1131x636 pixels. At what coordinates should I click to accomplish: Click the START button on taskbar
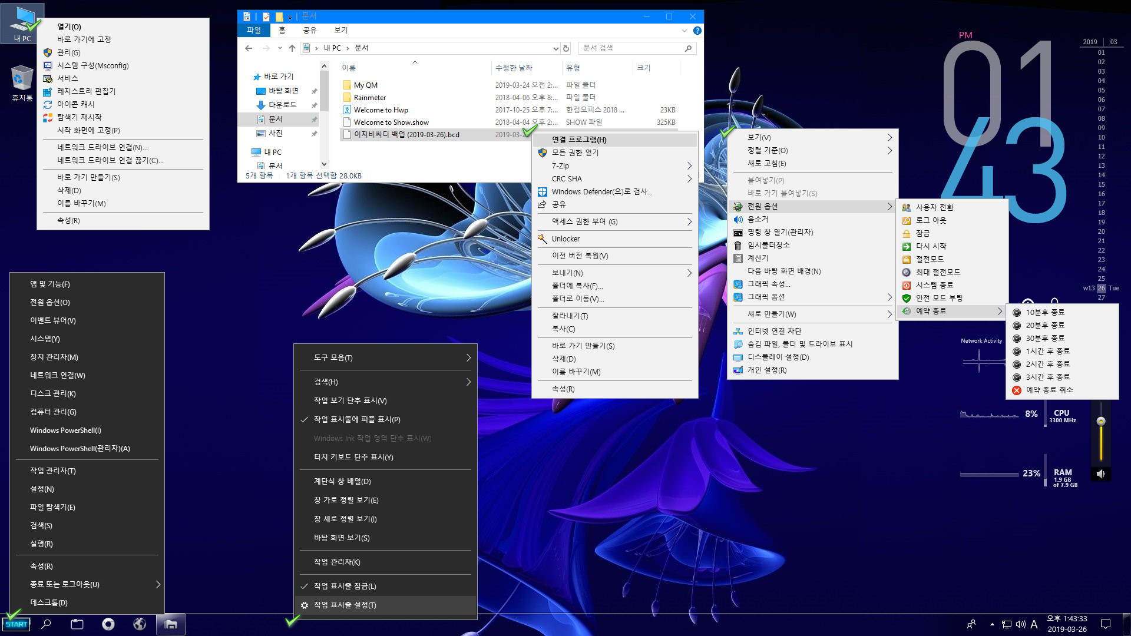click(x=16, y=624)
